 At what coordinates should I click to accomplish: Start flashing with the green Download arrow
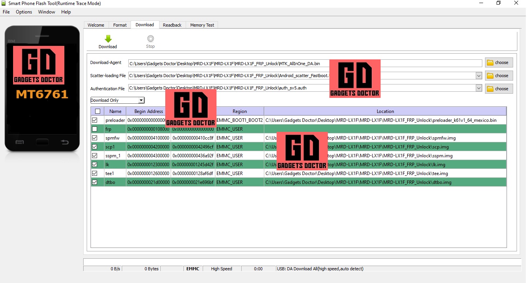pyautogui.click(x=108, y=42)
